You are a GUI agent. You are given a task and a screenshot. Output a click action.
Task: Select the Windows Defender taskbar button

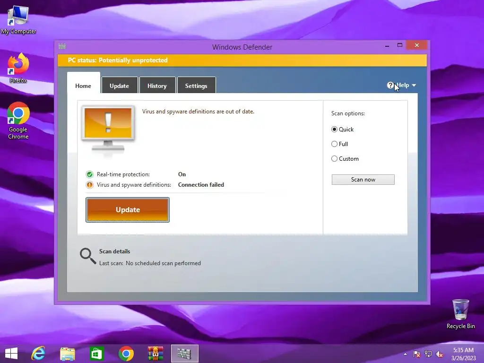[185, 354]
